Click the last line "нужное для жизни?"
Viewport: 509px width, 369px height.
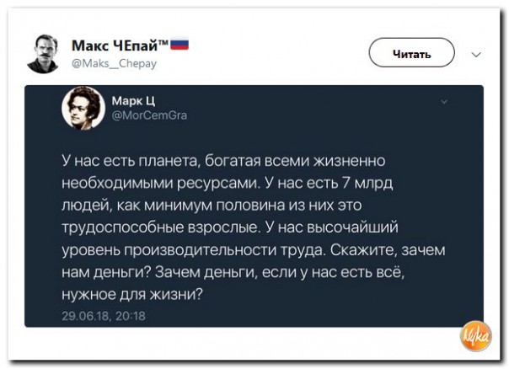coord(132,296)
